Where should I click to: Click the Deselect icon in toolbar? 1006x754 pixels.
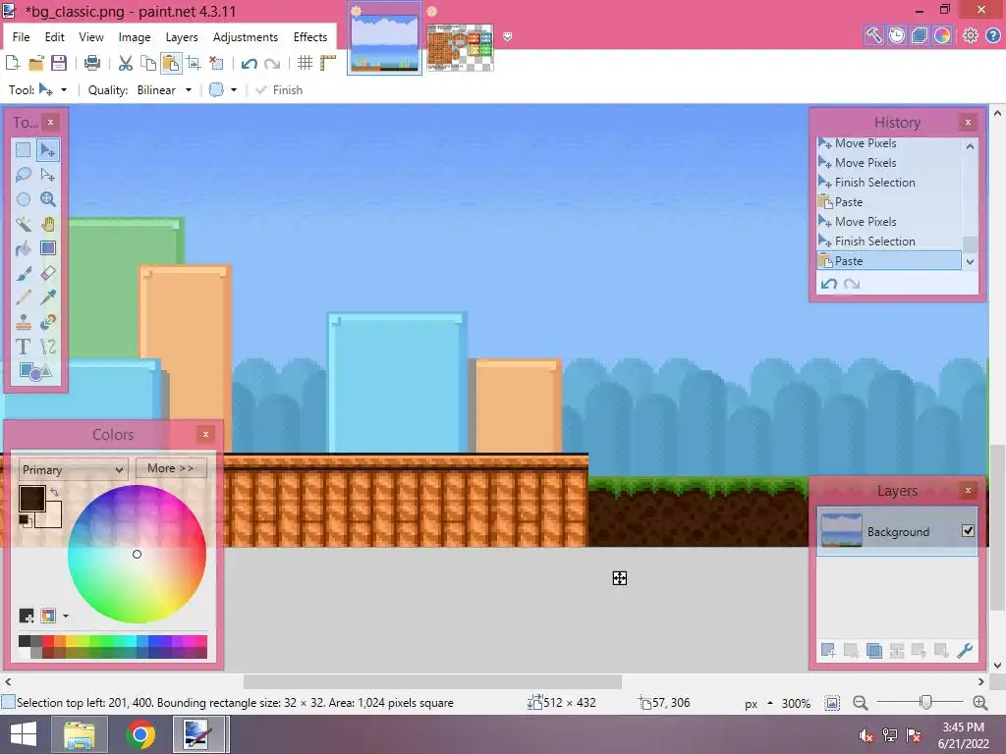[x=216, y=63]
